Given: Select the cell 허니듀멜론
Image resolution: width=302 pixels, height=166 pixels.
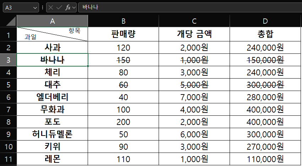Looking at the screenshot, I should click(x=53, y=134).
